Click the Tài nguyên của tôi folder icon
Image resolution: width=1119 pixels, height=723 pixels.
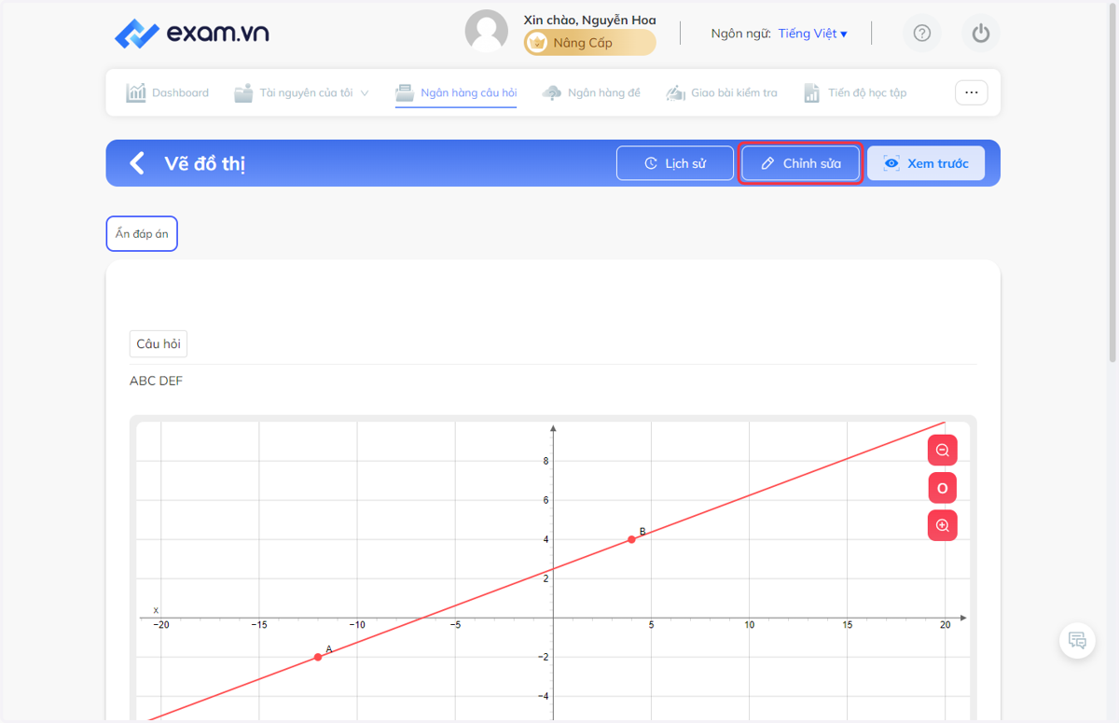pos(243,92)
